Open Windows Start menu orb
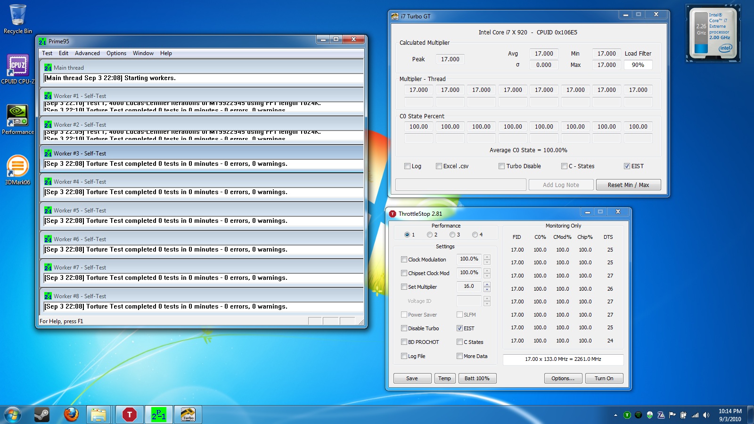Image resolution: width=754 pixels, height=424 pixels. 13,415
